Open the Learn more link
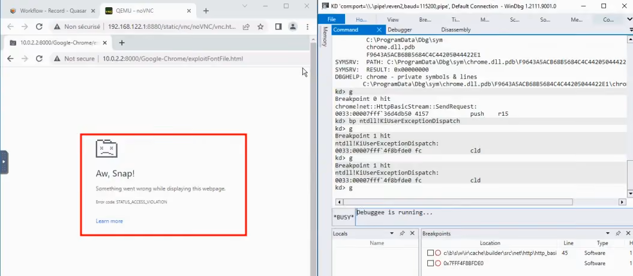Image resolution: width=633 pixels, height=276 pixels. [109, 221]
